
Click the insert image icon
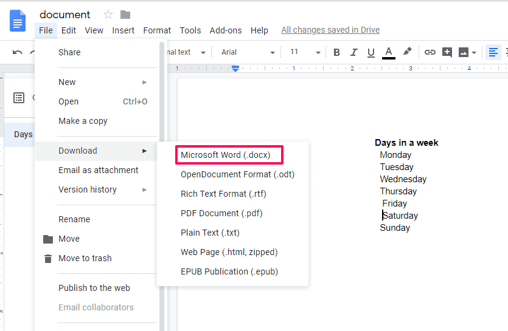[x=464, y=52]
